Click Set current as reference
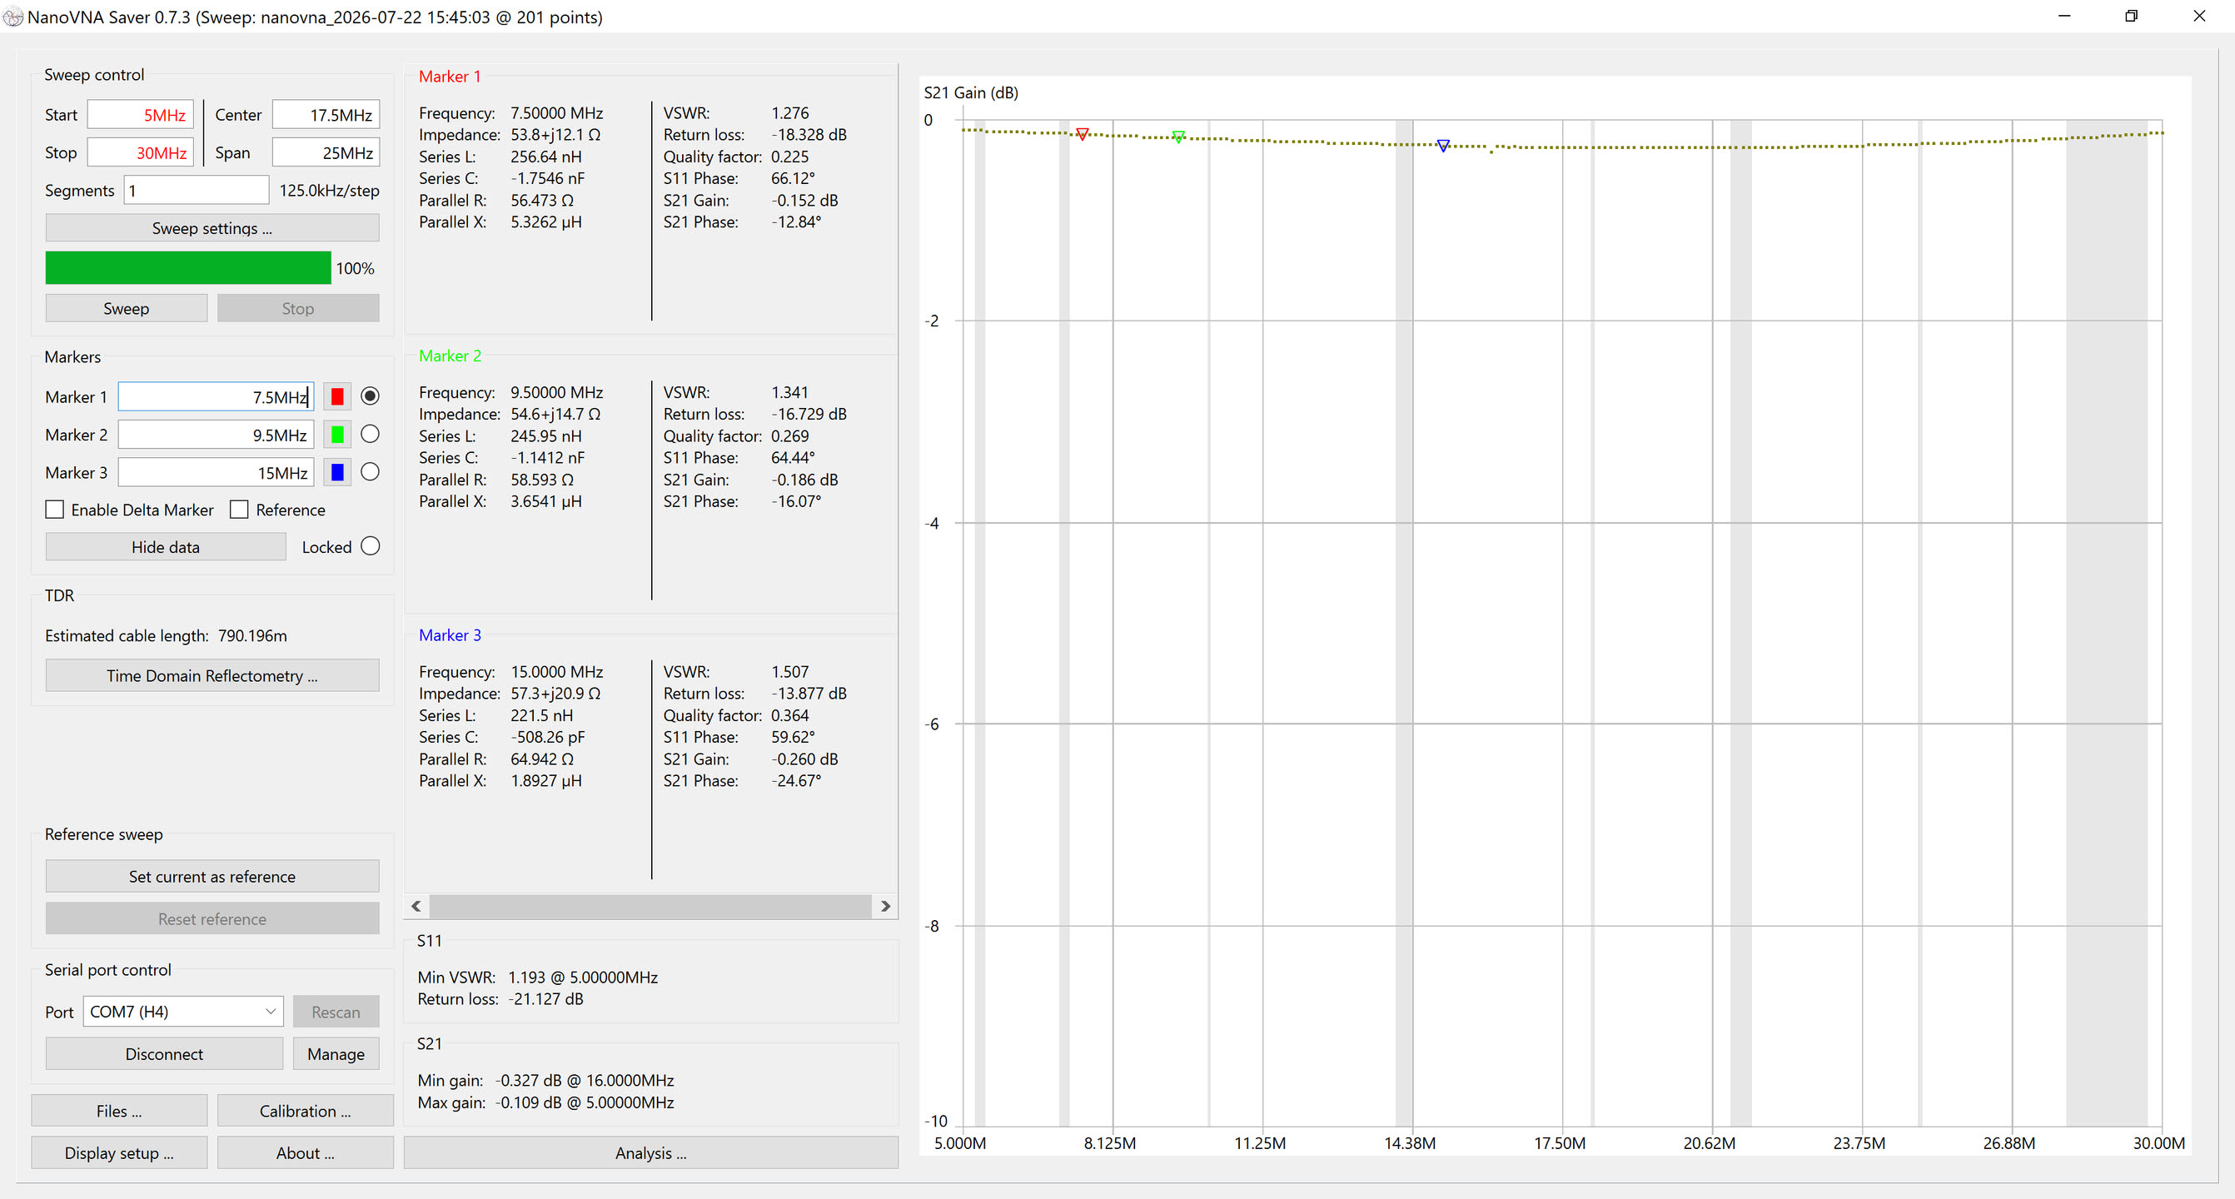Image resolution: width=2235 pixels, height=1199 pixels. tap(212, 876)
